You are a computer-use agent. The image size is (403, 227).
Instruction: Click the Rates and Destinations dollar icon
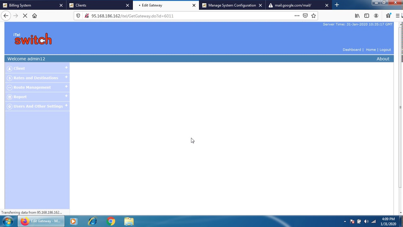pos(9,78)
